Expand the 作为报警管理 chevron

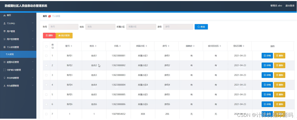point(33,85)
